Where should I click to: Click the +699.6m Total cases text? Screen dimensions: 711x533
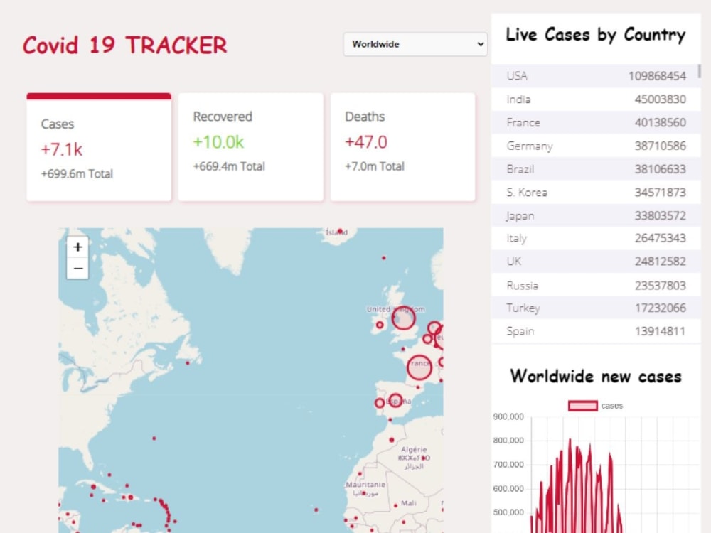click(77, 173)
